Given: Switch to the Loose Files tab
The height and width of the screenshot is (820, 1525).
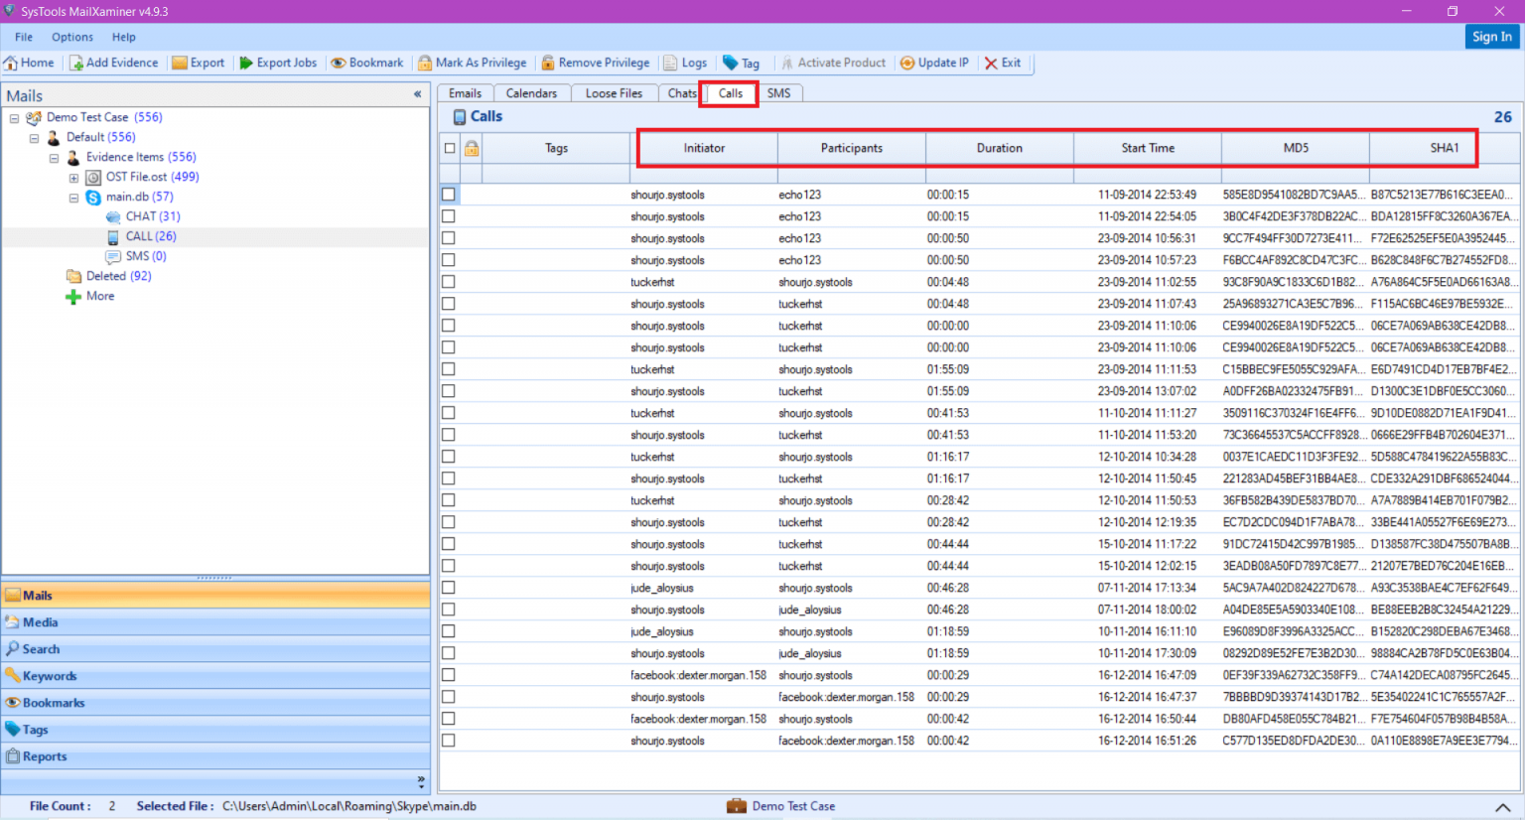Looking at the screenshot, I should [x=614, y=93].
